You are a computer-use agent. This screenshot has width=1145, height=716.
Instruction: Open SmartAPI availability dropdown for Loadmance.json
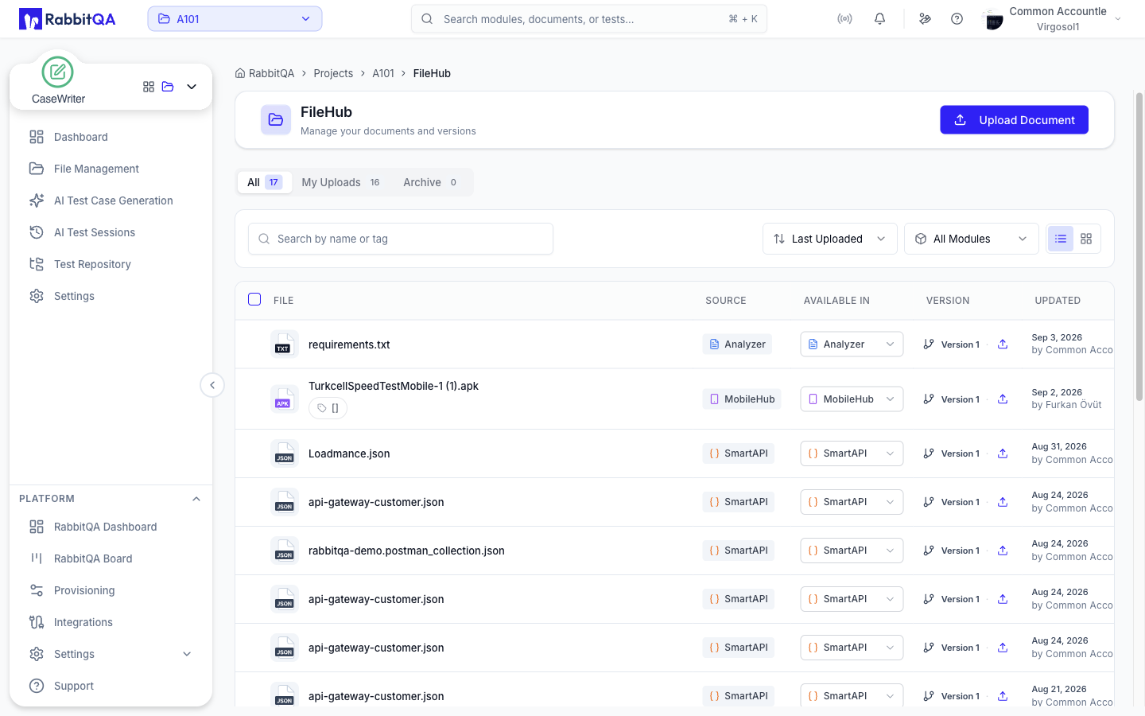pyautogui.click(x=852, y=453)
